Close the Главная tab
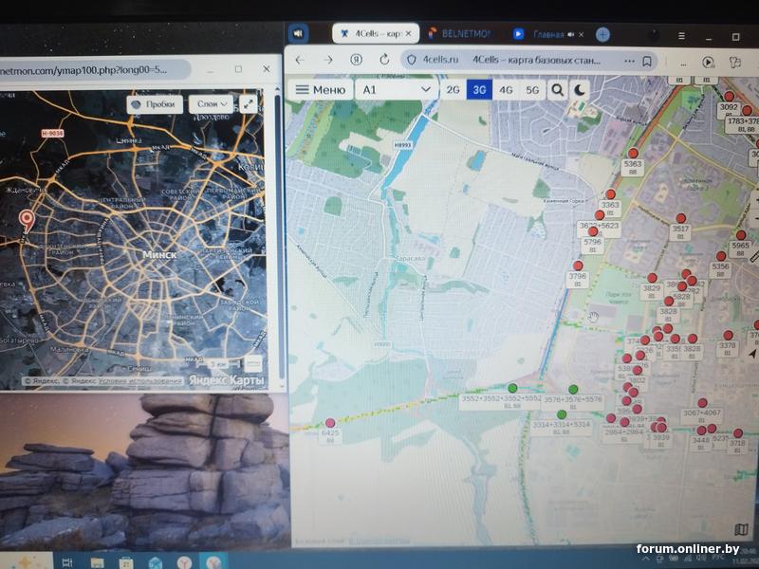 (581, 34)
